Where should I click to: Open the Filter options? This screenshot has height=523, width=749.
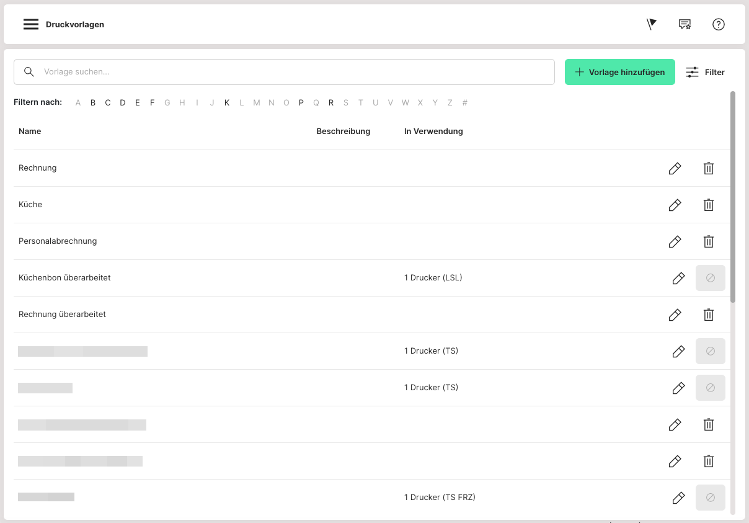click(706, 72)
